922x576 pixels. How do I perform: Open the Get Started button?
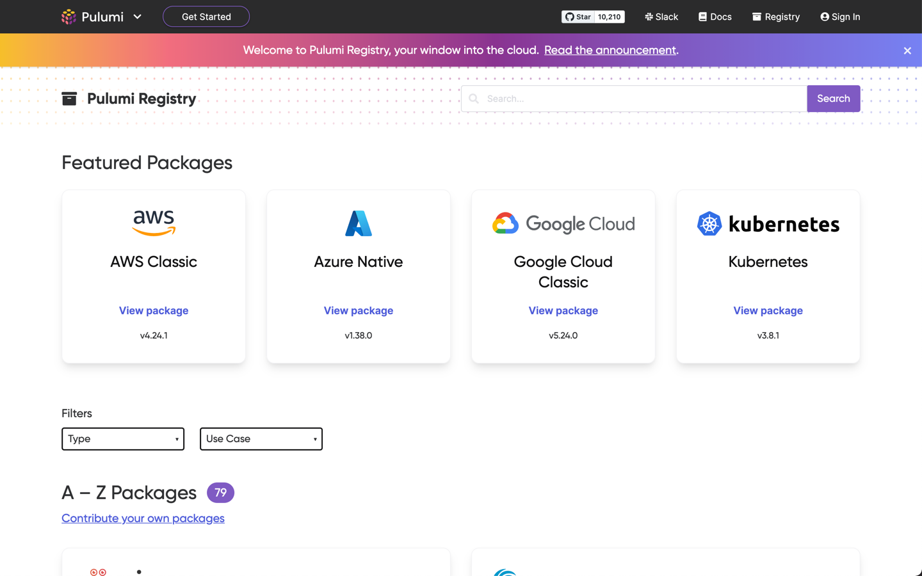pyautogui.click(x=206, y=17)
